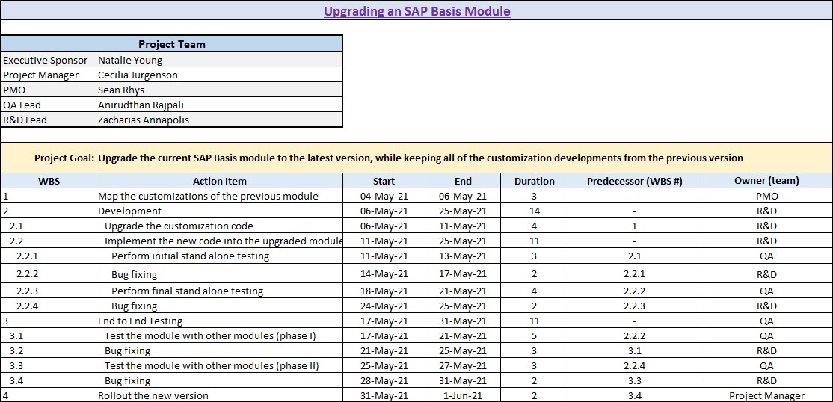Click 'Implement the new code into the upgraded module' cell

click(219, 241)
